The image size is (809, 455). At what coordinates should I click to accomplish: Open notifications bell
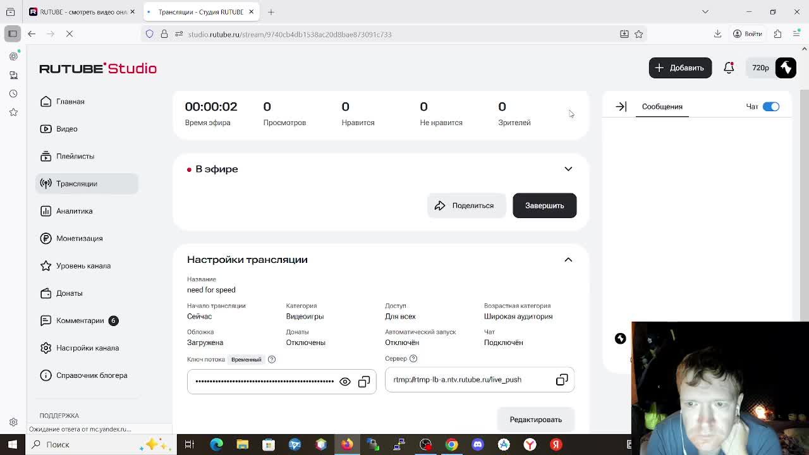coord(729,68)
